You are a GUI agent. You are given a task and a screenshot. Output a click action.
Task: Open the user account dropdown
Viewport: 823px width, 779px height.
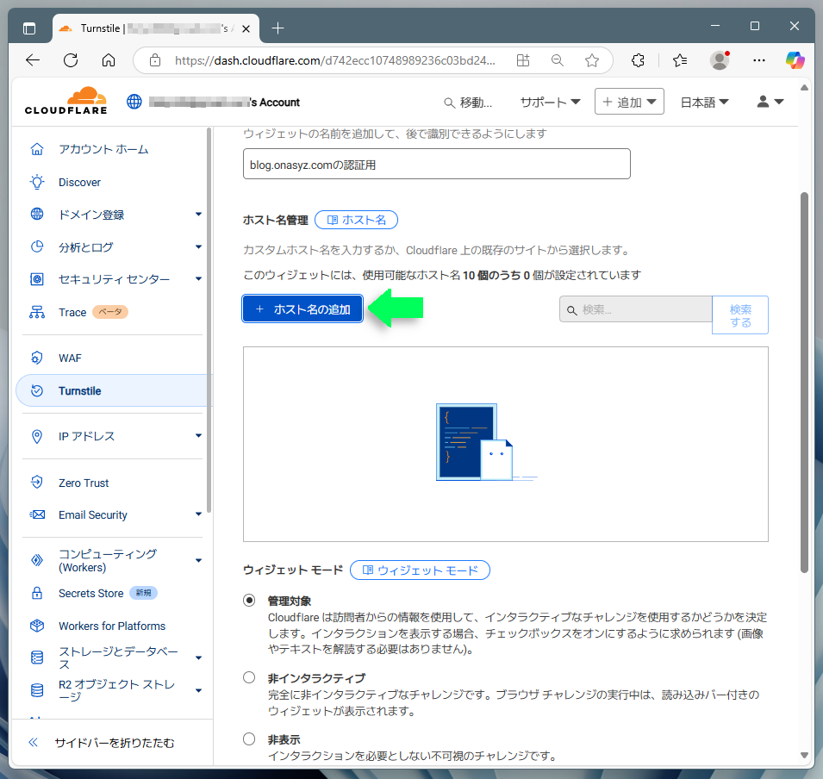pyautogui.click(x=770, y=102)
